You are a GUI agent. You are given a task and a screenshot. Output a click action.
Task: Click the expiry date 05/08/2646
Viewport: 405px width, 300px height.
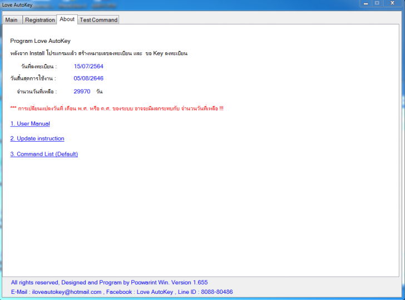pyautogui.click(x=88, y=78)
